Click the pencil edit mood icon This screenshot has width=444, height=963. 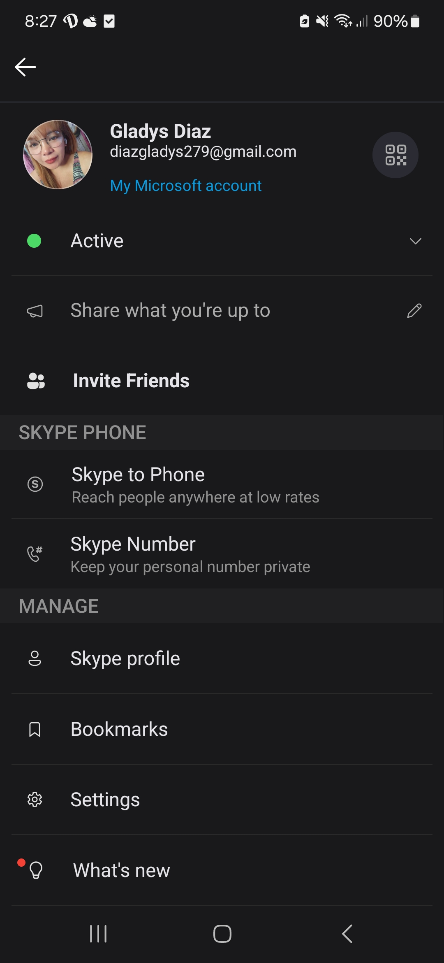pyautogui.click(x=414, y=311)
